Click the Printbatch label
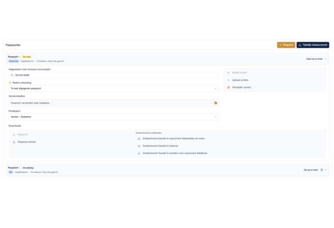This screenshot has height=228, width=334. coord(14,111)
